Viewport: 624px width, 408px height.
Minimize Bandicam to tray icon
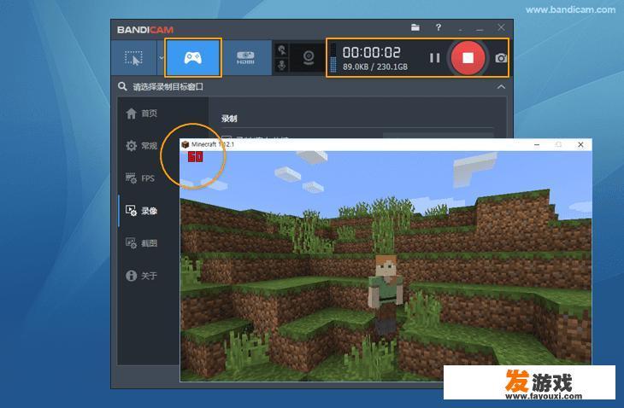tap(461, 29)
